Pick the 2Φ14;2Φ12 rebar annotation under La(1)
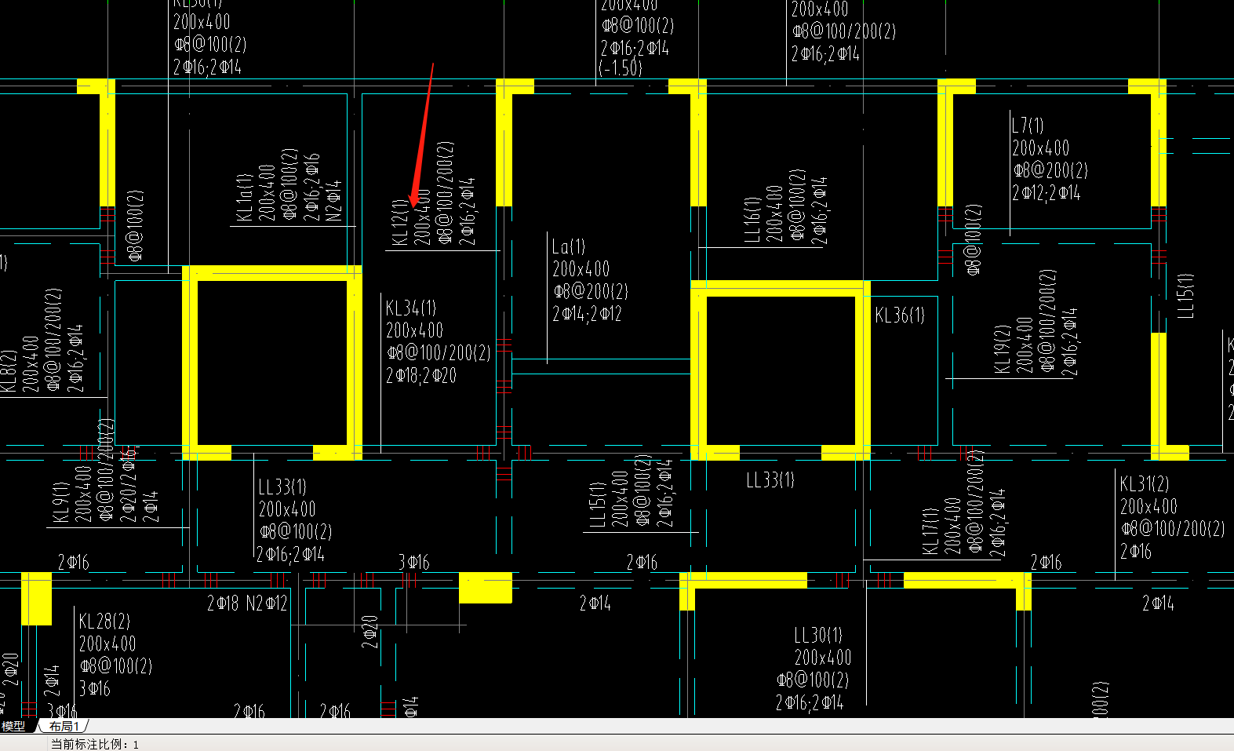 [587, 314]
